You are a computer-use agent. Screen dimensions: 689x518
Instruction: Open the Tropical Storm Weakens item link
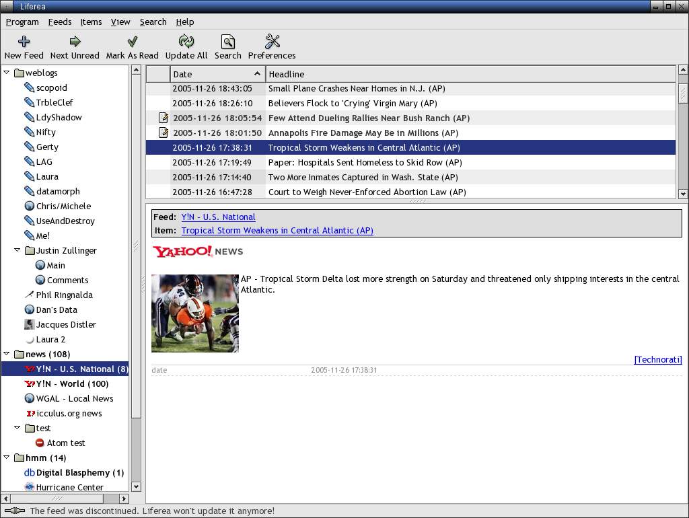[277, 230]
